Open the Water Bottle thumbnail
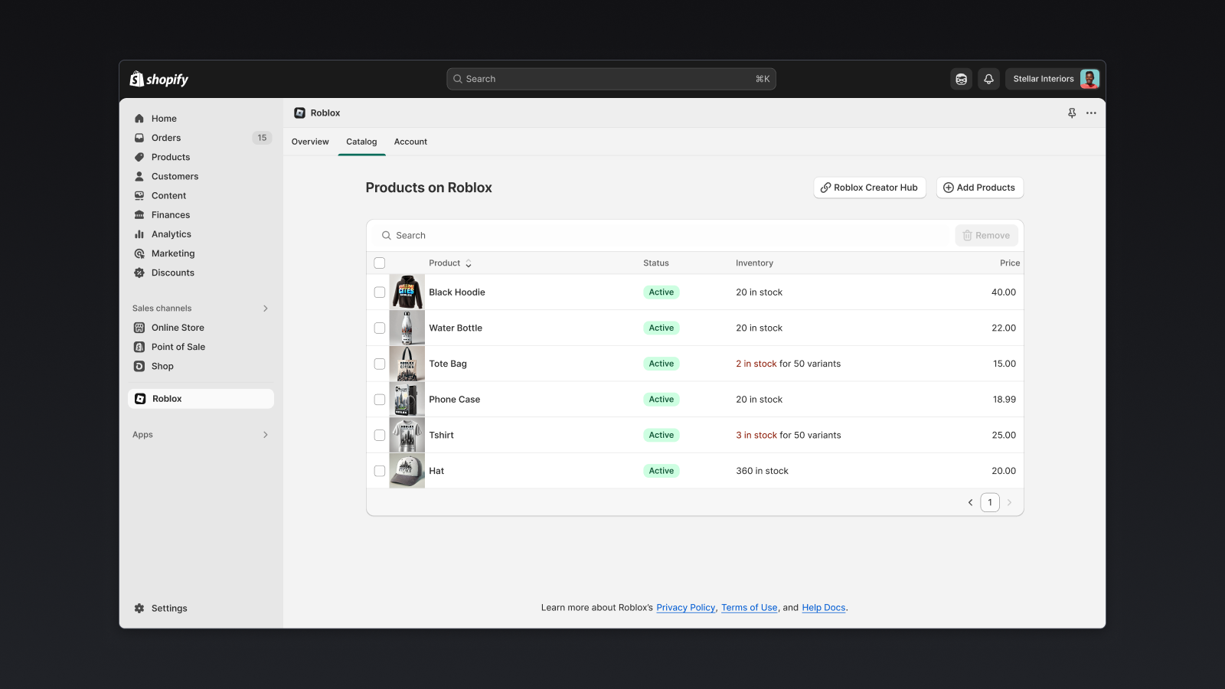This screenshot has height=689, width=1225. (x=407, y=328)
